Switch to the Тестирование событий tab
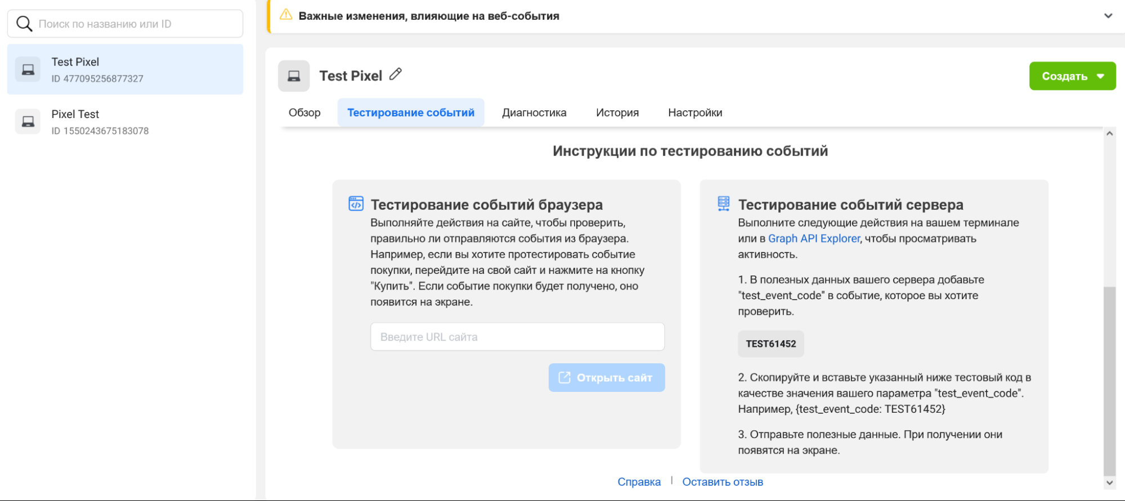This screenshot has width=1125, height=501. pos(411,112)
